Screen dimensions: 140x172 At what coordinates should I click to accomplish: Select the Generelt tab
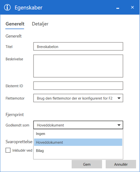click(15, 24)
